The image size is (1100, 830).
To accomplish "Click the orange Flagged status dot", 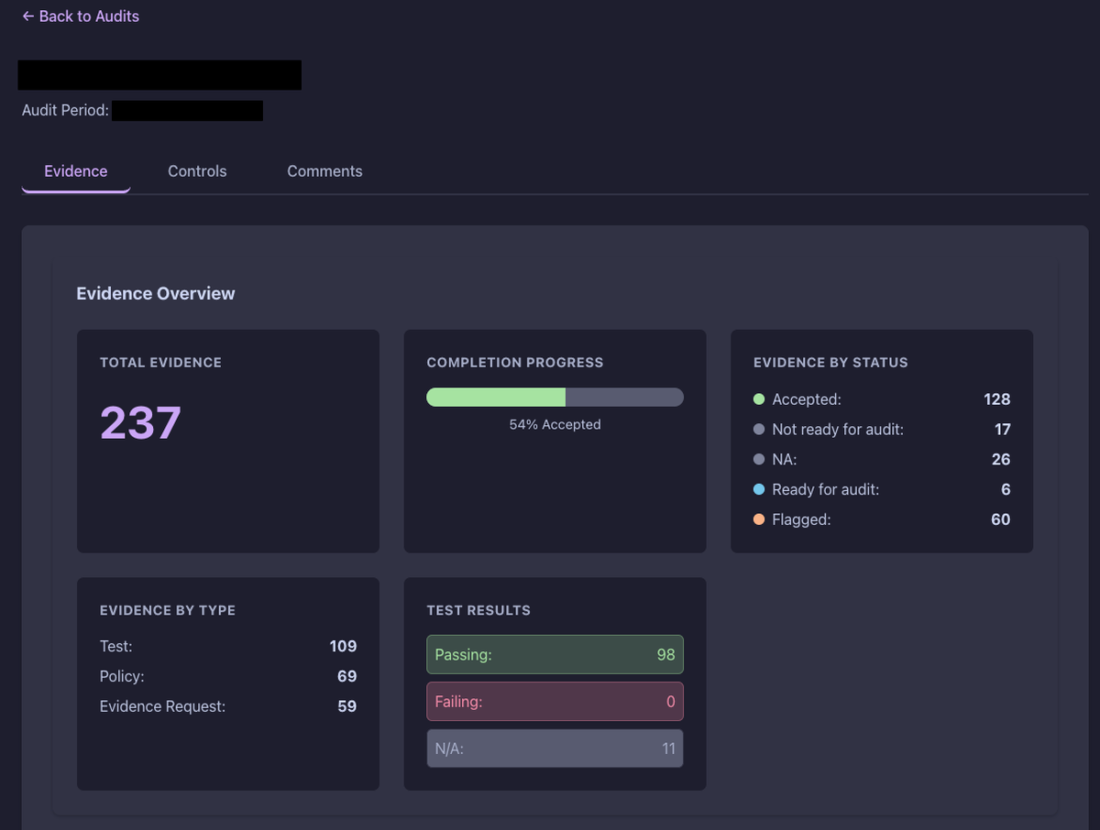I will (x=759, y=519).
